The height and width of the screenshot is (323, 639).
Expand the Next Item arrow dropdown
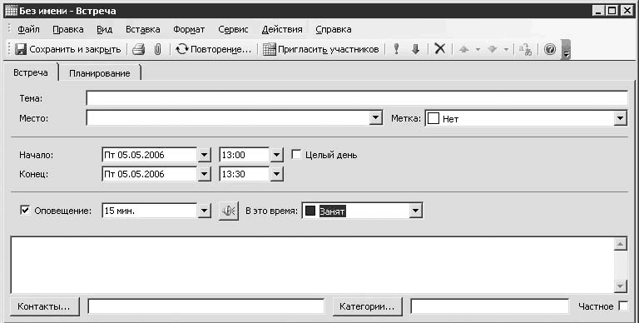pos(506,50)
